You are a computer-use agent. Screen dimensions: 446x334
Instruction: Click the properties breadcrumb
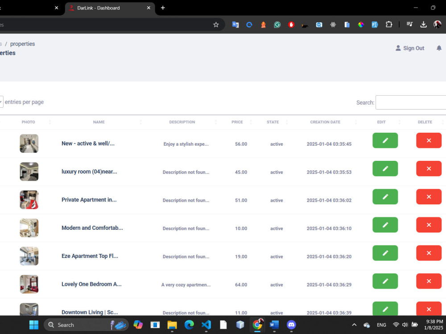click(x=22, y=44)
